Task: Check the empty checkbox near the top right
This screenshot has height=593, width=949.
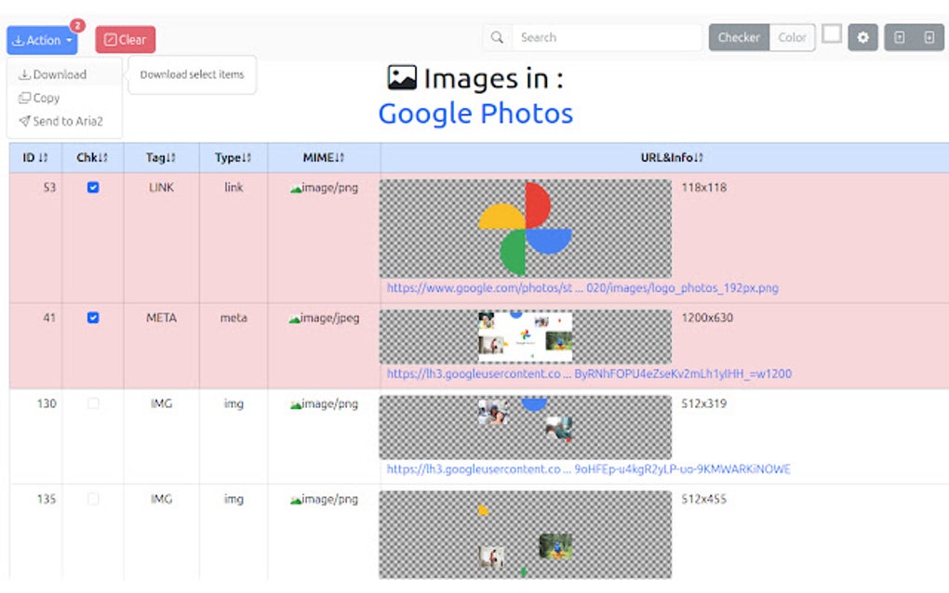Action: [x=833, y=35]
